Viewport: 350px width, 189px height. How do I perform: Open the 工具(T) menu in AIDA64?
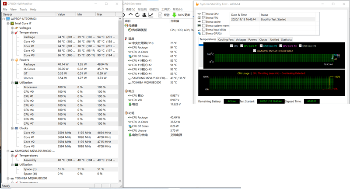(166, 9)
